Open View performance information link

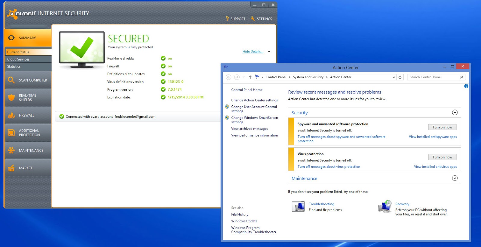click(x=254, y=135)
